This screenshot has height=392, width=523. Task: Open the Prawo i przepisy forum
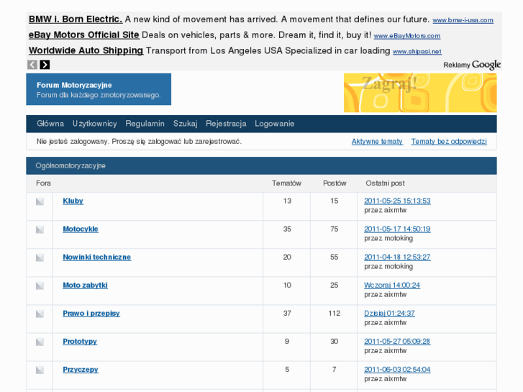[91, 314]
